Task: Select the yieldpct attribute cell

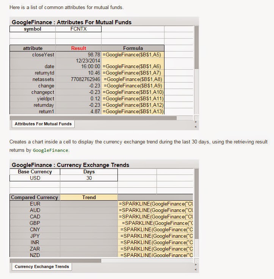Action: 33,98
